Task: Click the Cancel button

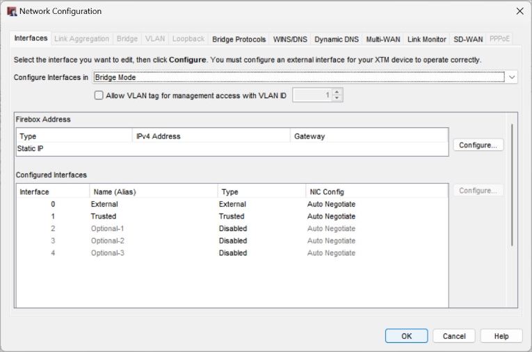Action: coord(453,336)
